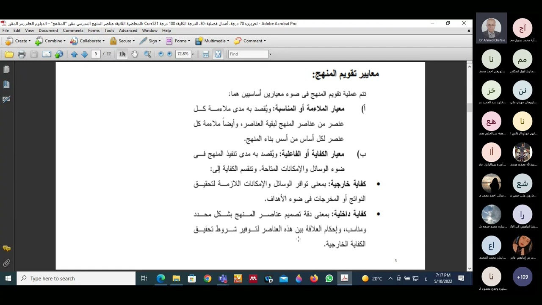Show the +109 more participants
Screen dimensions: 542x305
coord(523,277)
